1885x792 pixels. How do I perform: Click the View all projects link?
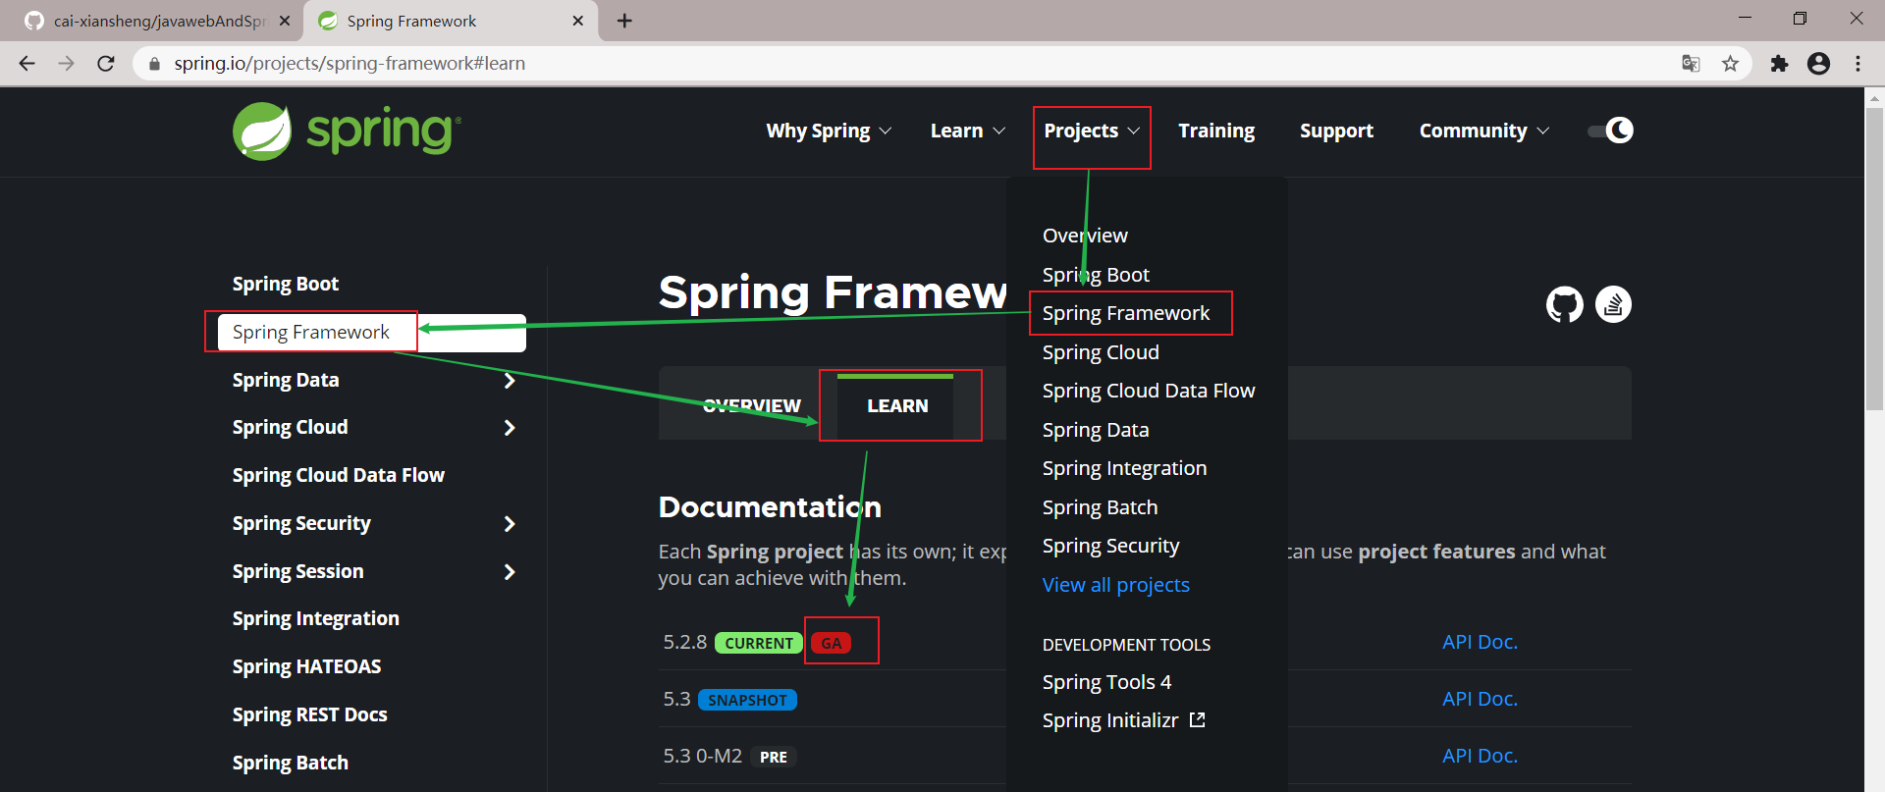coord(1115,585)
